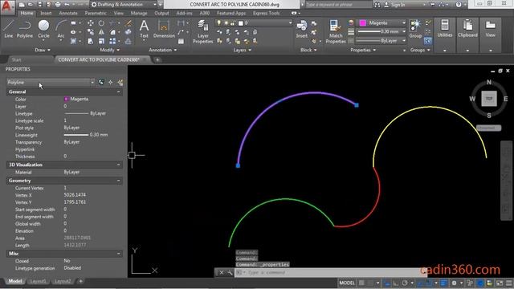Switch to the Layout1 tab
This screenshot has height=289, width=514.
point(38,281)
